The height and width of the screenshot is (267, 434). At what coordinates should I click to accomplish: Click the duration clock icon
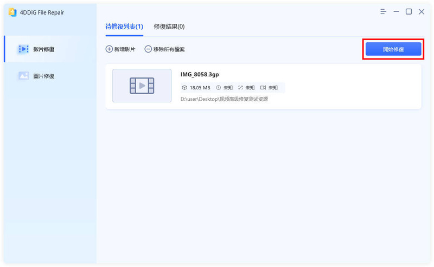point(219,88)
